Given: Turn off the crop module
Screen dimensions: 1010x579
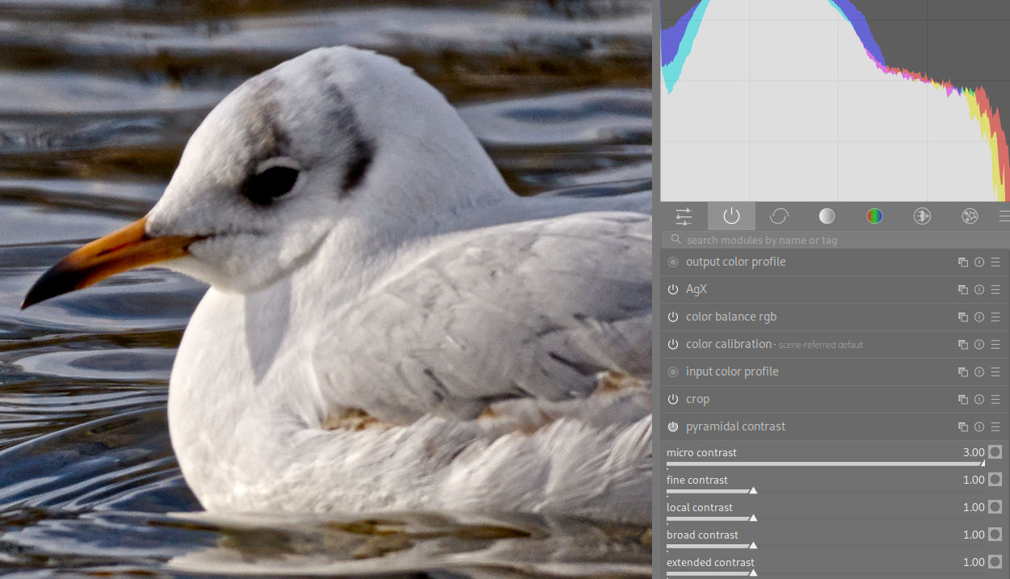Looking at the screenshot, I should (x=673, y=400).
